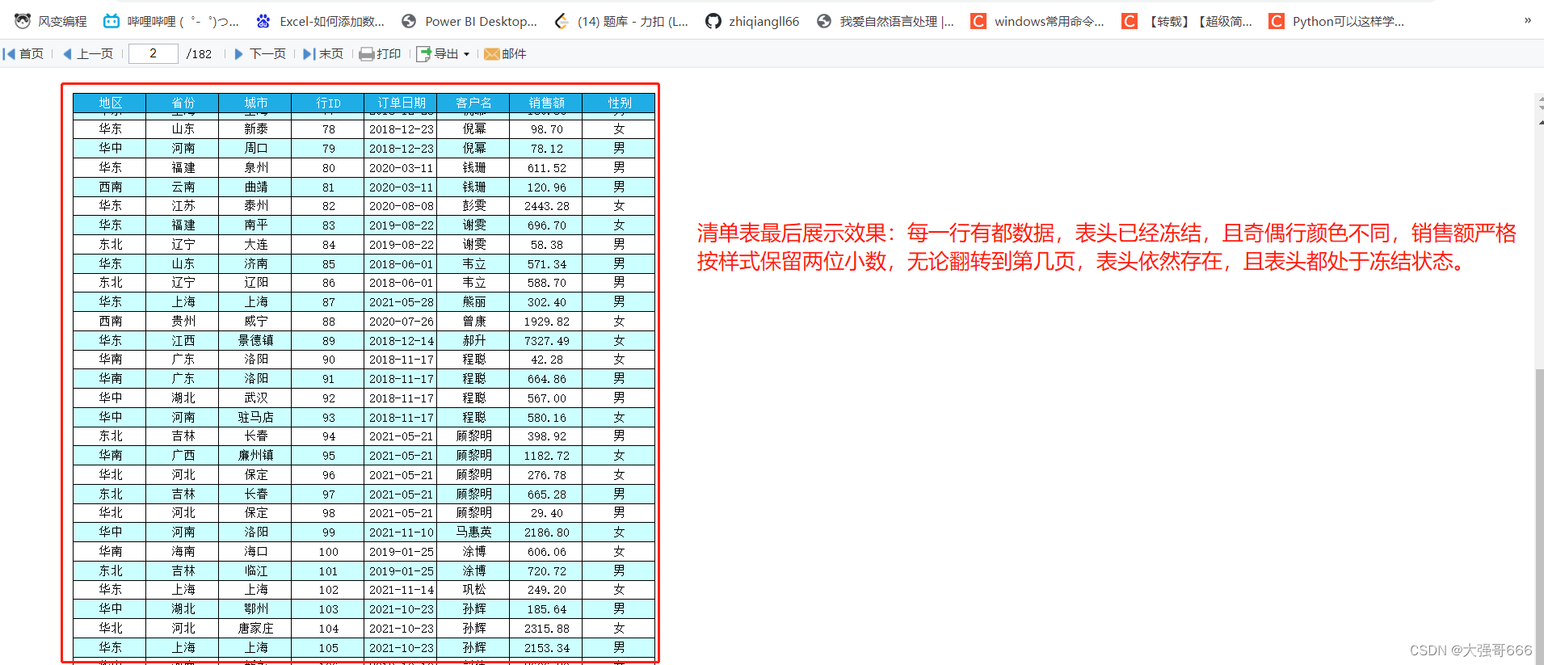Viewport: 1544px width, 665px height.
Task: Open the 题库 - 力扣 bookmark
Action: (621, 21)
